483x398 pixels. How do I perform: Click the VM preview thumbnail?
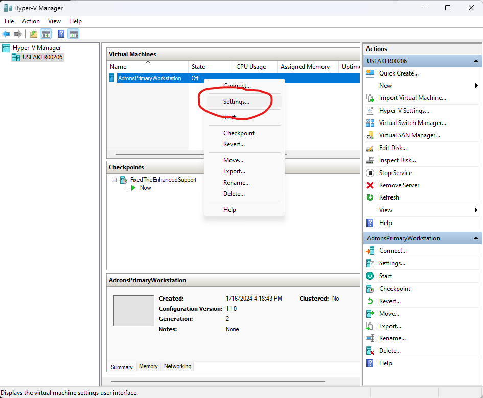134,310
